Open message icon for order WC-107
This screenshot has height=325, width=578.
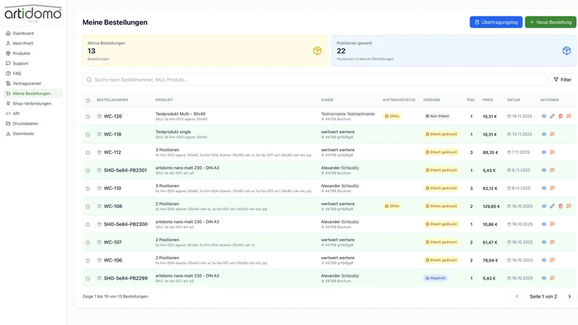[x=552, y=242]
